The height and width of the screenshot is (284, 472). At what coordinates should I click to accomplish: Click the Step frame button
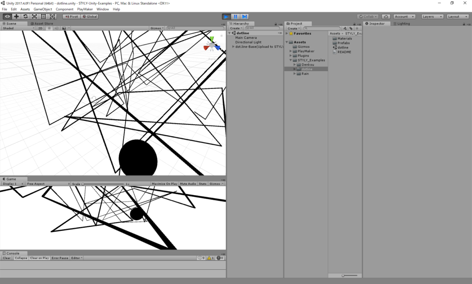tap(244, 16)
